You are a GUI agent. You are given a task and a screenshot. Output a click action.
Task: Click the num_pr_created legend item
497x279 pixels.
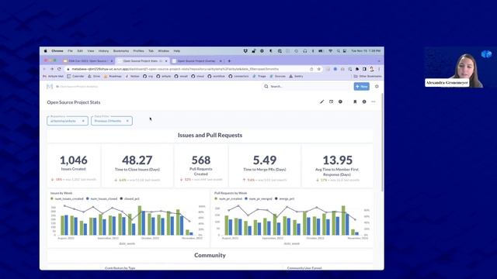tap(228, 198)
